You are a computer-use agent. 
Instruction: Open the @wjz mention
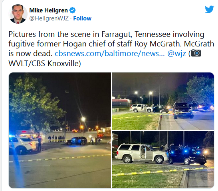176,54
